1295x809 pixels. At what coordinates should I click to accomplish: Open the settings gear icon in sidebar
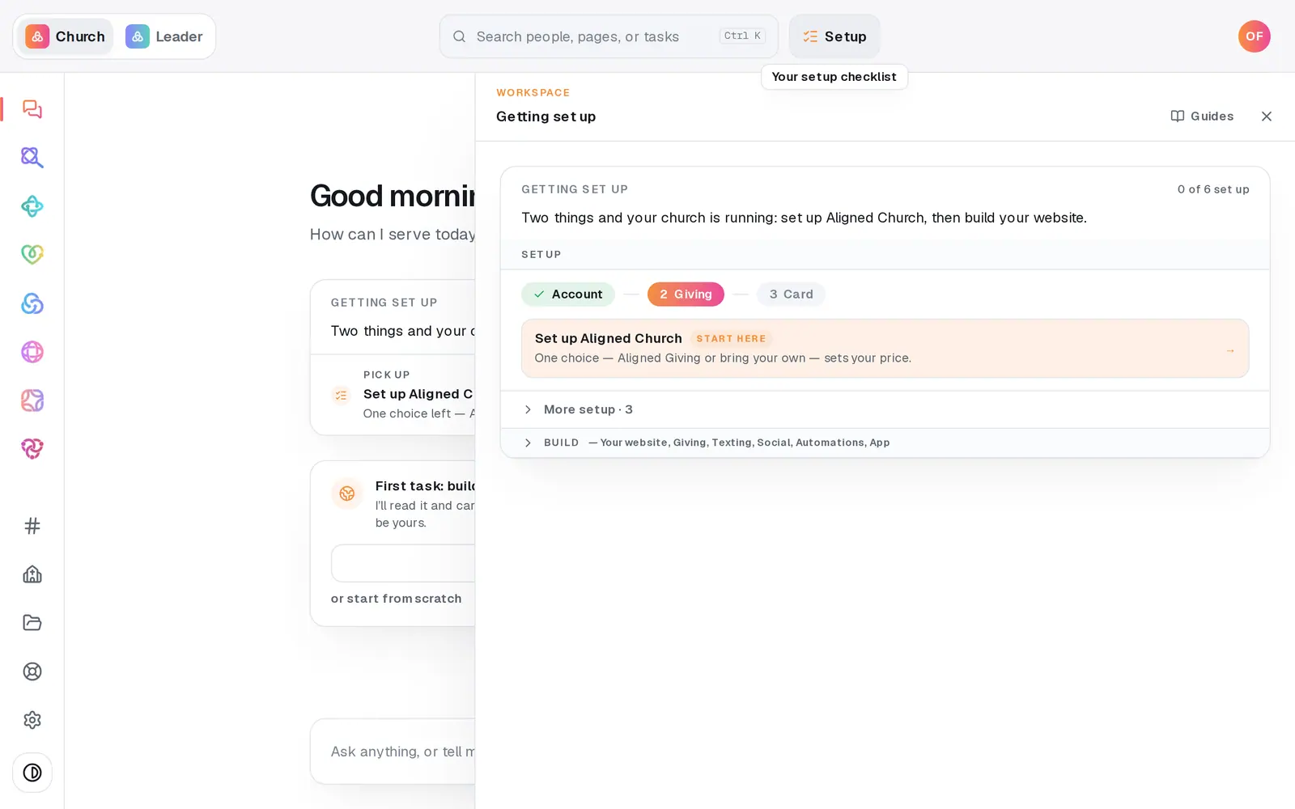[x=32, y=720]
